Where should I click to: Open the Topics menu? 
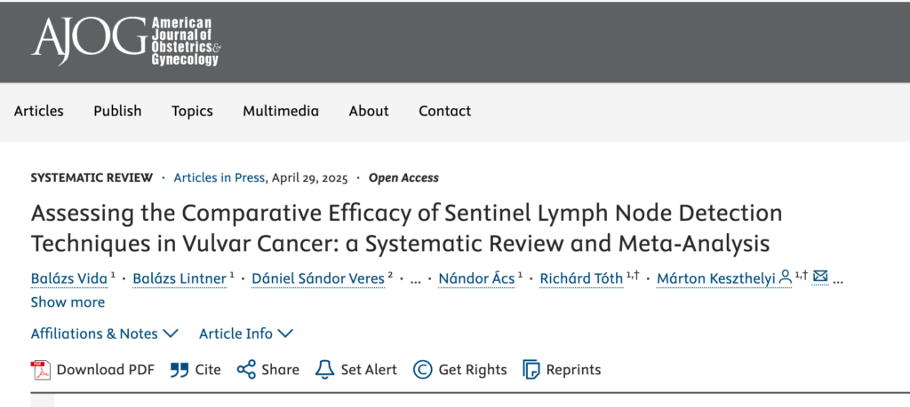(x=192, y=111)
